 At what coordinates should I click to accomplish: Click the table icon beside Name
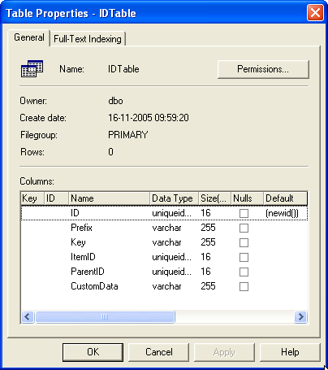32,69
